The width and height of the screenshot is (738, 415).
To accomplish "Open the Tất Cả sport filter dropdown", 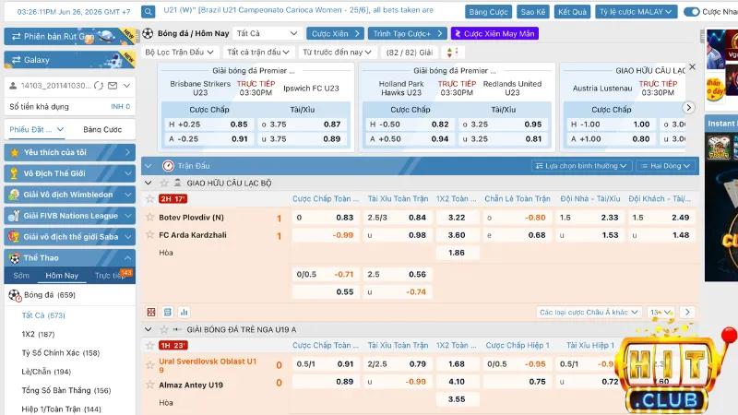I will coord(267,33).
